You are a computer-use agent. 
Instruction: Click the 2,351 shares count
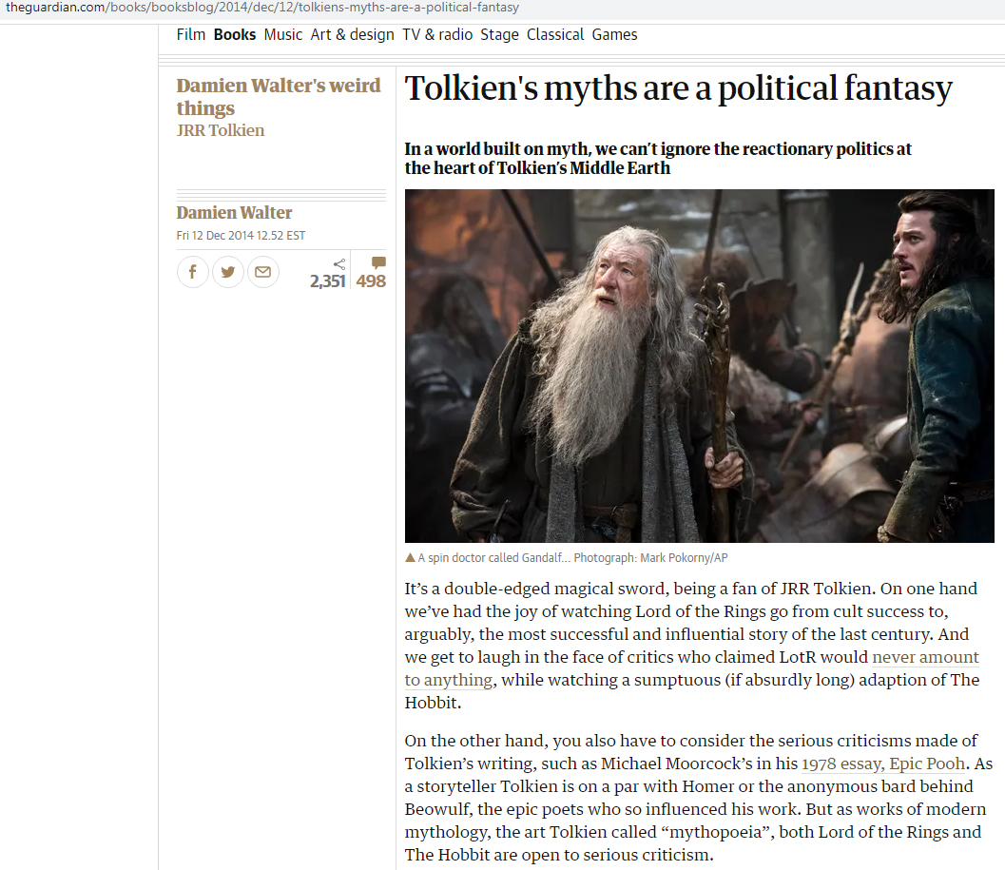coord(327,280)
